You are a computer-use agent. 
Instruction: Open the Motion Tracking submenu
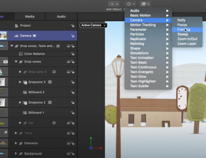(x=148, y=25)
